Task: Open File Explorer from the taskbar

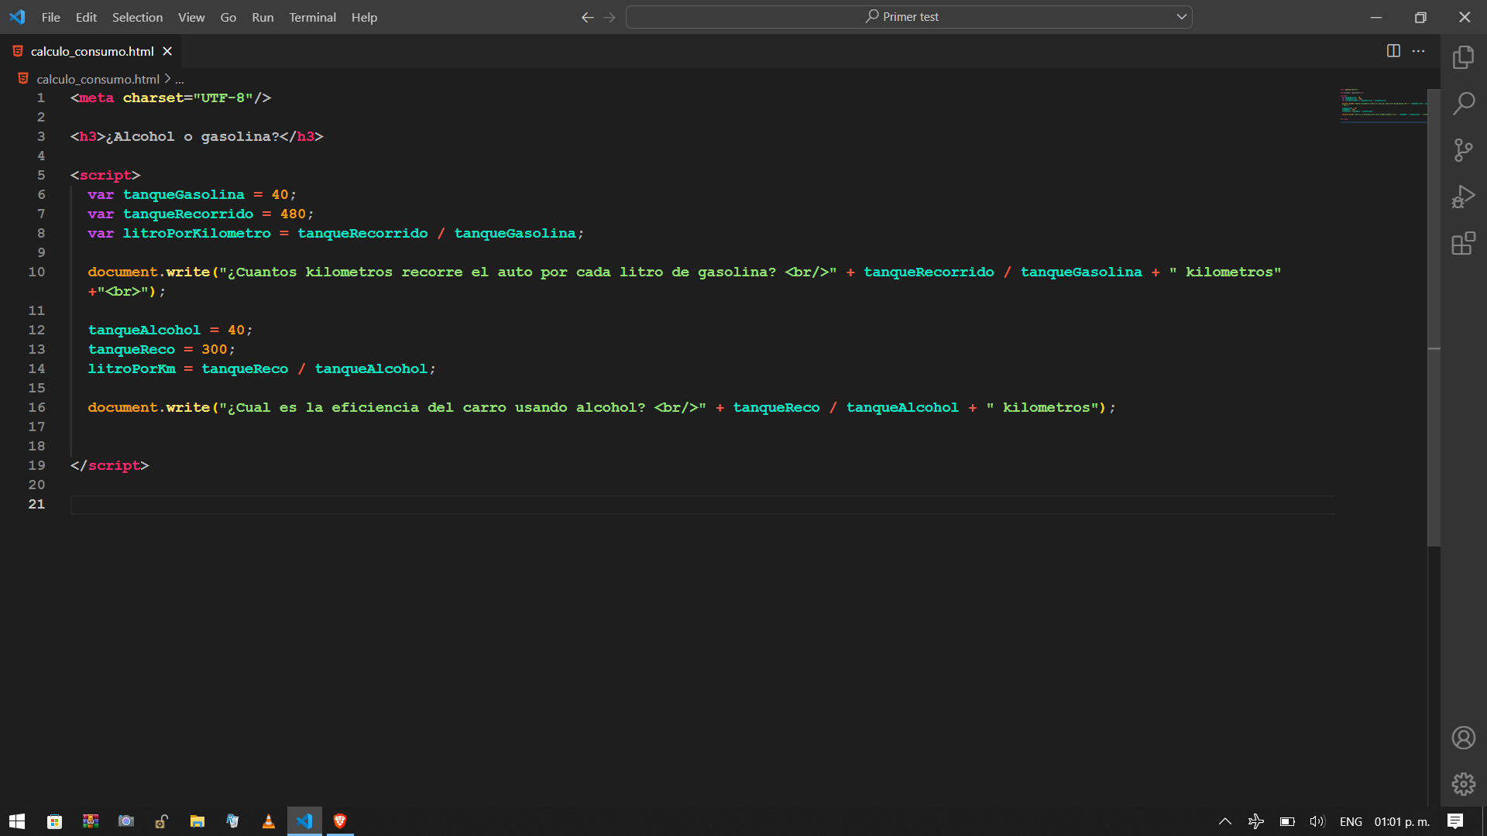Action: (197, 821)
